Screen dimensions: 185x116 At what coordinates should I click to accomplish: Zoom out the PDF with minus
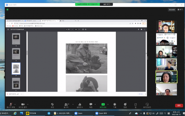click(x=72, y=29)
